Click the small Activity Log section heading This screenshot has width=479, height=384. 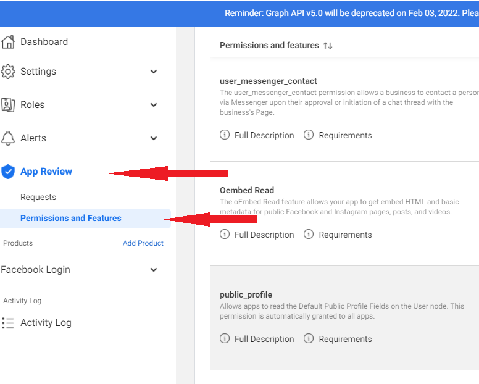22,301
